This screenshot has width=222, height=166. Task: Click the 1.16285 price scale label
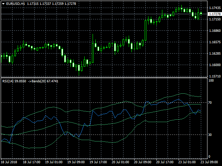(215, 54)
